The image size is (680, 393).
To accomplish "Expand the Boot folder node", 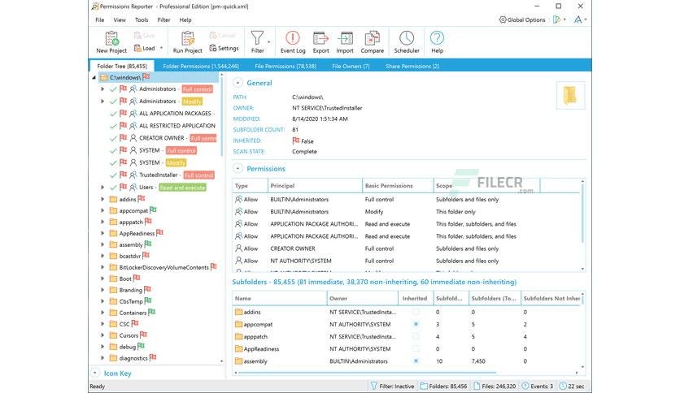I will click(102, 279).
